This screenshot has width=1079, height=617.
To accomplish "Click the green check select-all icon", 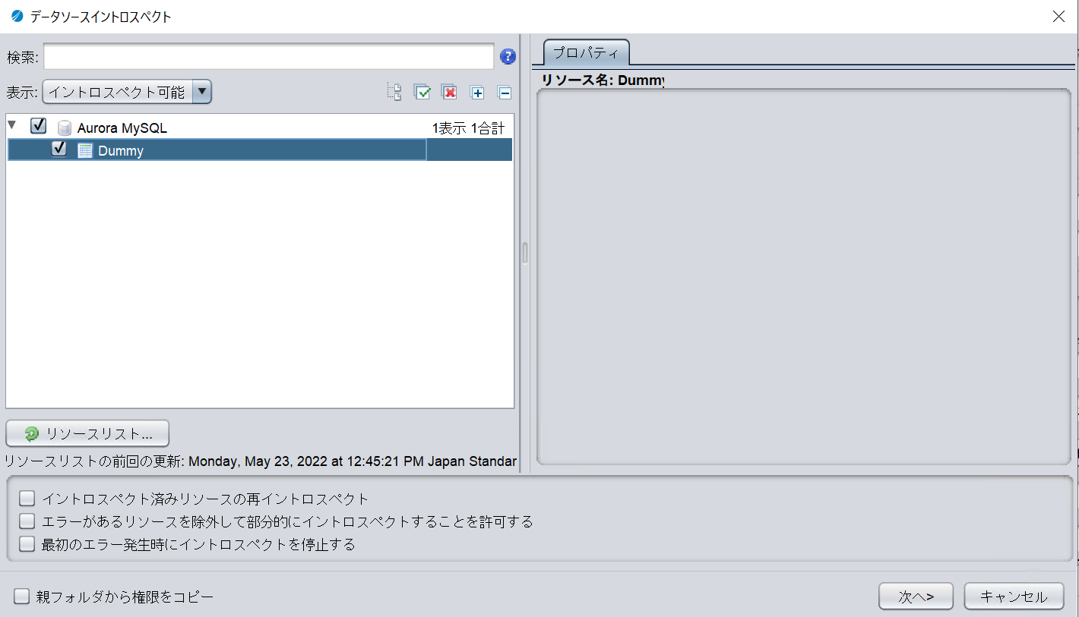I will tap(422, 93).
